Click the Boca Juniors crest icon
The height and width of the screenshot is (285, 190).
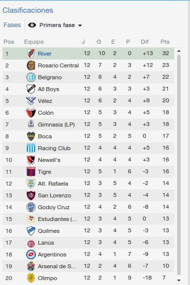click(31, 136)
